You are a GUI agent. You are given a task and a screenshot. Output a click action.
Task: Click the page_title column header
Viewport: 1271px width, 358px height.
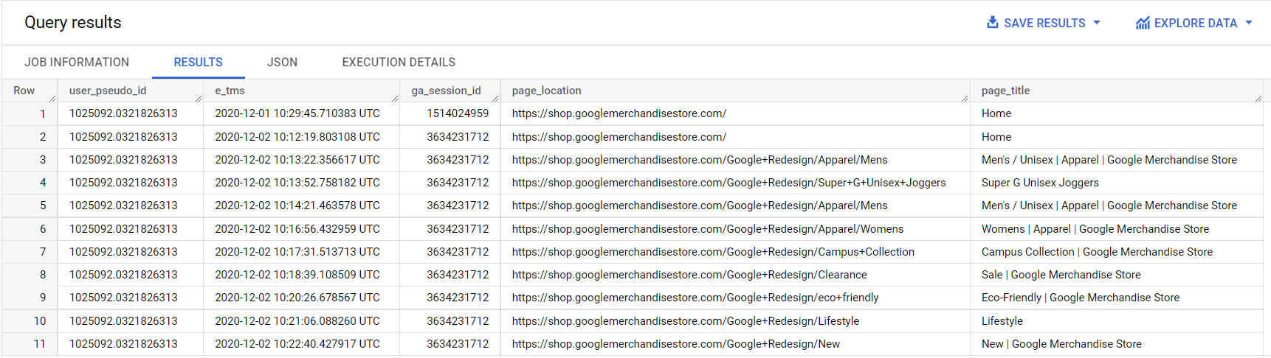(x=1005, y=91)
